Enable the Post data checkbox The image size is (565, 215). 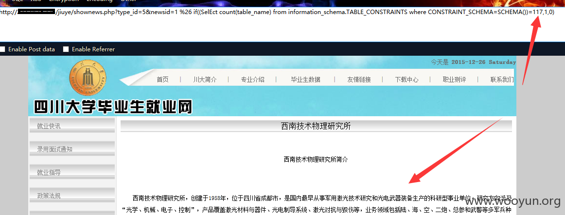(x=2, y=49)
